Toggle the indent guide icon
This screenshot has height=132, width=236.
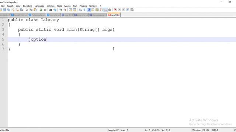89,10
